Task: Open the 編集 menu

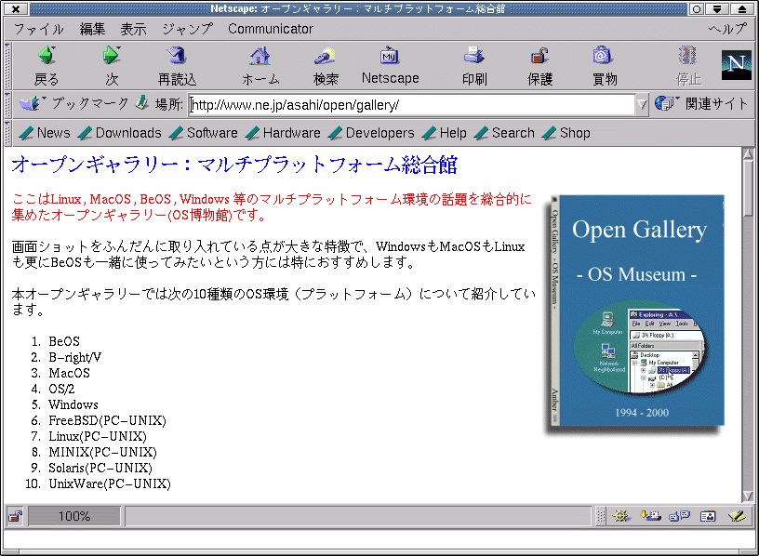Action: (92, 29)
